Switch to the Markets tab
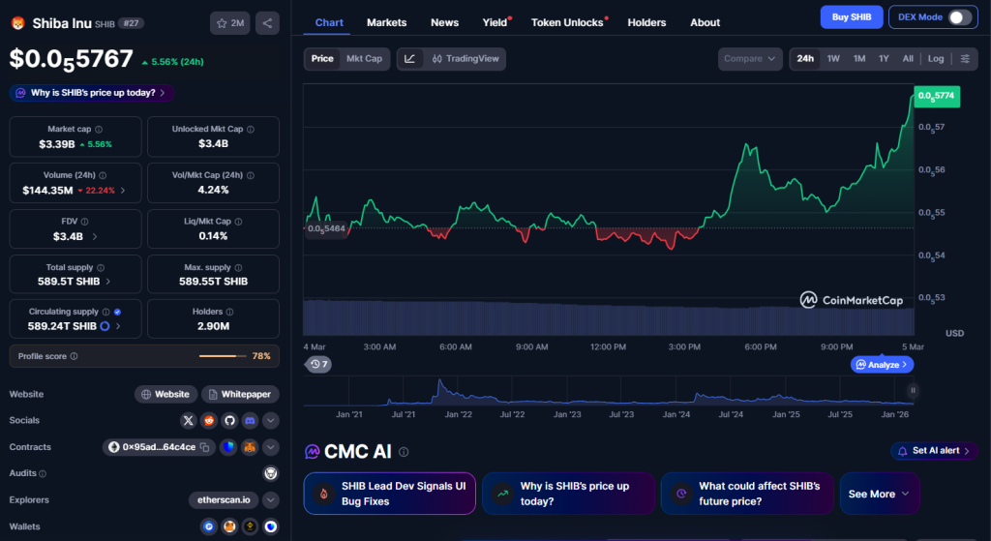Image resolution: width=991 pixels, height=541 pixels. coord(386,22)
